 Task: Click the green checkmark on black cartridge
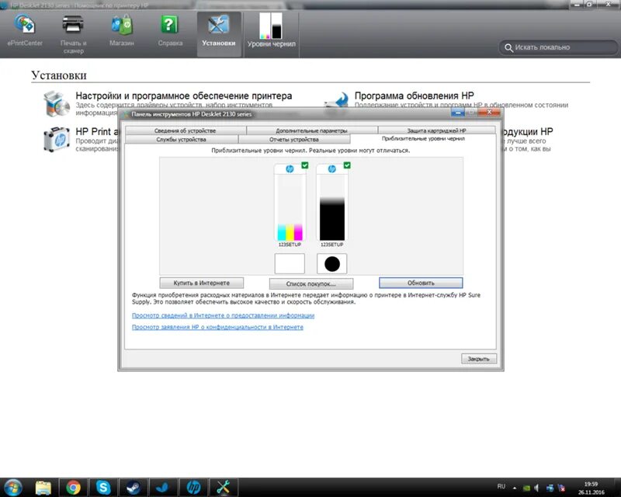[x=347, y=165]
